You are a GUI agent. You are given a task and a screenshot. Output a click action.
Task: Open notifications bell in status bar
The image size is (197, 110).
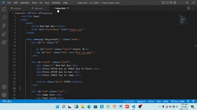193,101
